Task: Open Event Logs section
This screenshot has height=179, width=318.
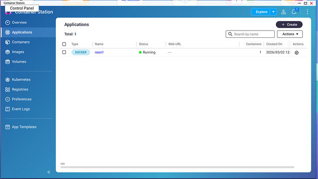Action: point(21,109)
